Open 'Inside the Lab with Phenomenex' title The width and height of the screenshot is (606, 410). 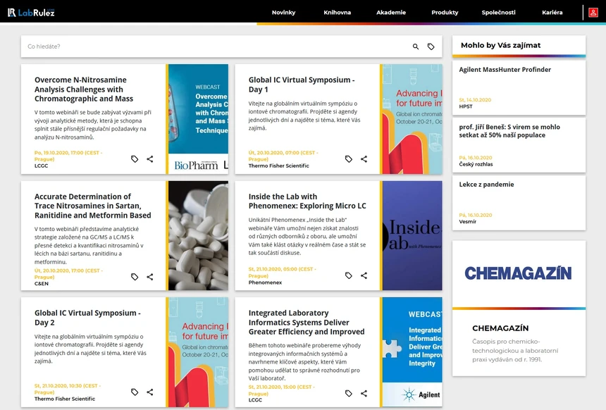[307, 201]
